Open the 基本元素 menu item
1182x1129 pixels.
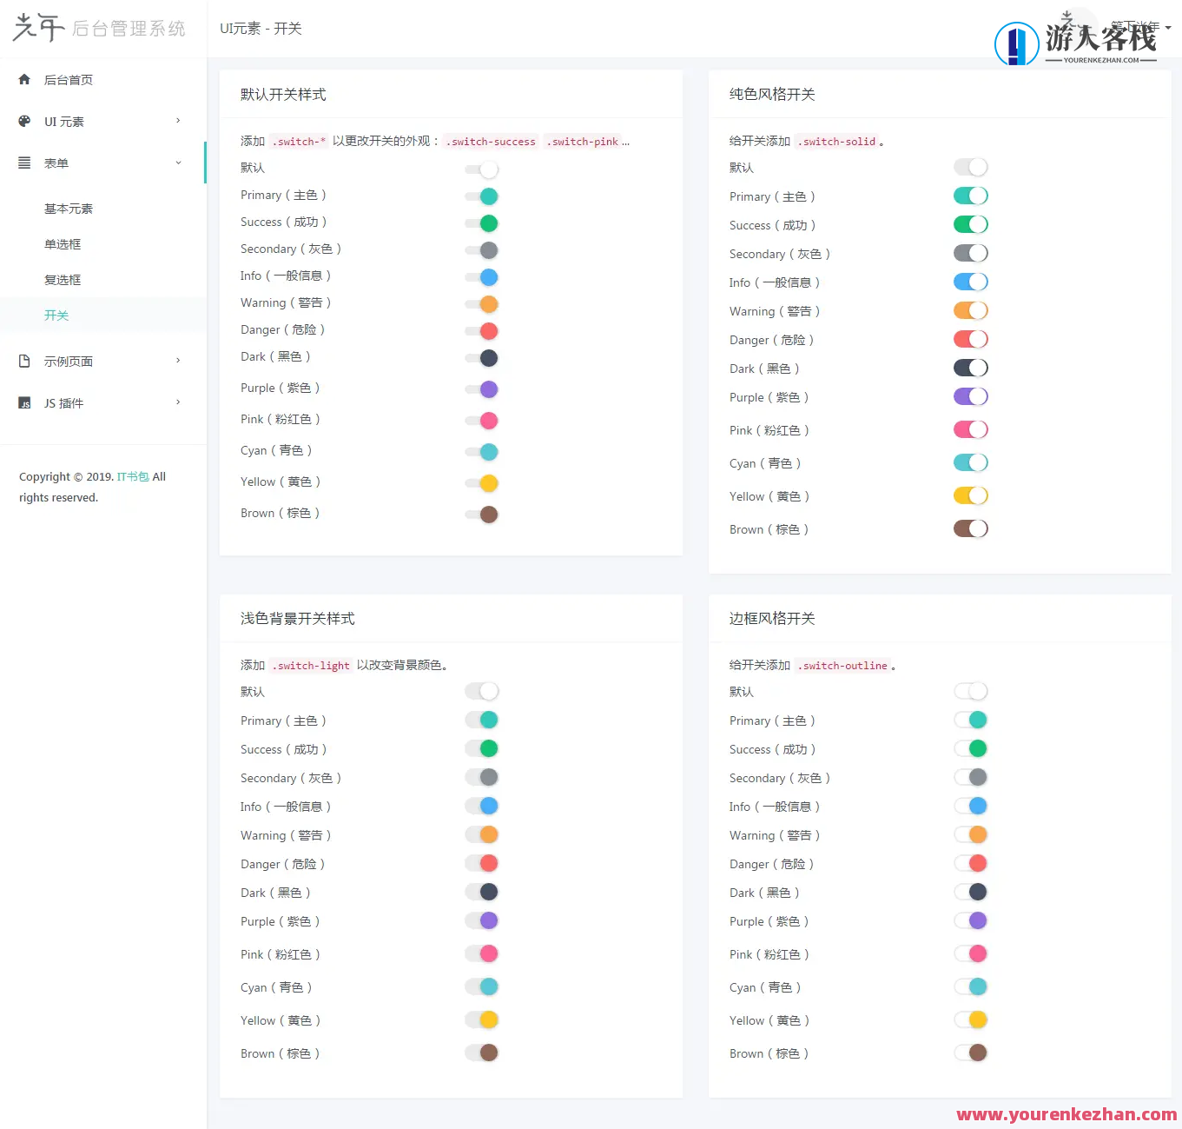69,209
